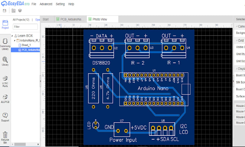Click the Arduino Nano label on the board
Screen dimensions: 245x147
click(153, 88)
